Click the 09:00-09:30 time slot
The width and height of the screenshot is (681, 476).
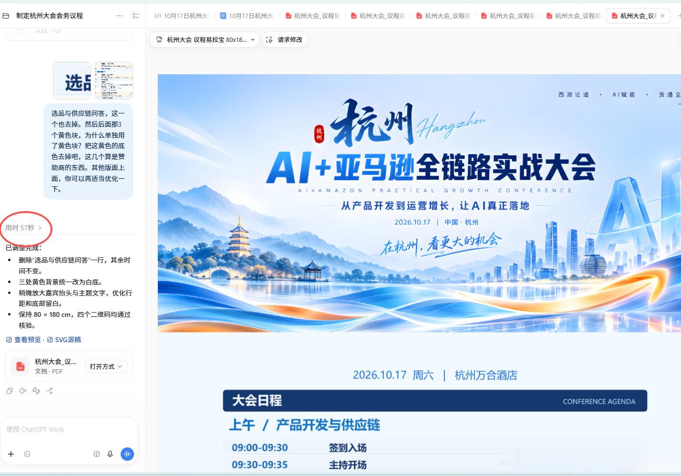pyautogui.click(x=260, y=448)
